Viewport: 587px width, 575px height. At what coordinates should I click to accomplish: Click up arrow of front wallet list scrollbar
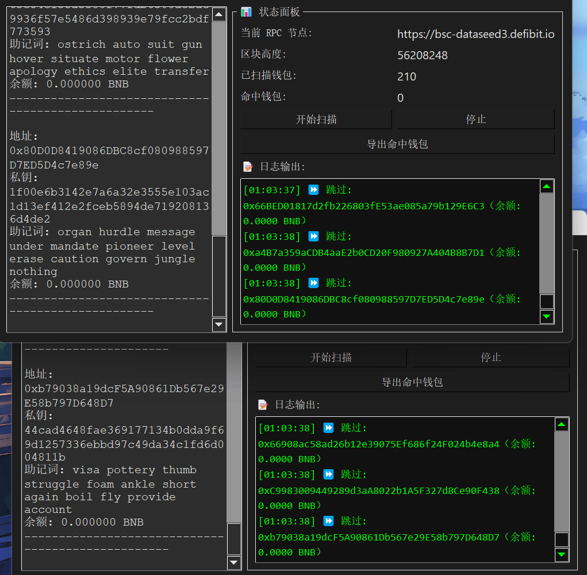[x=219, y=15]
